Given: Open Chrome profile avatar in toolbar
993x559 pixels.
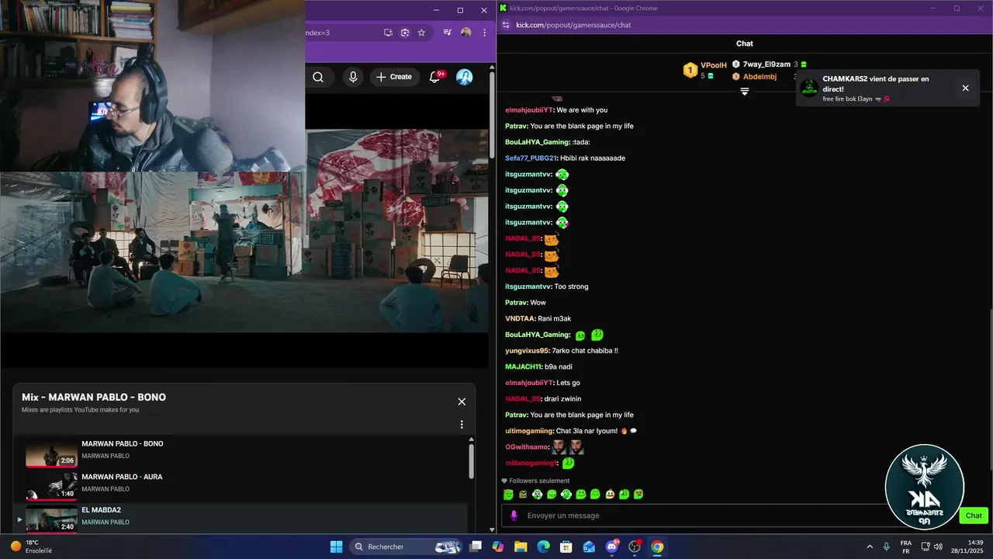Looking at the screenshot, I should (x=465, y=33).
